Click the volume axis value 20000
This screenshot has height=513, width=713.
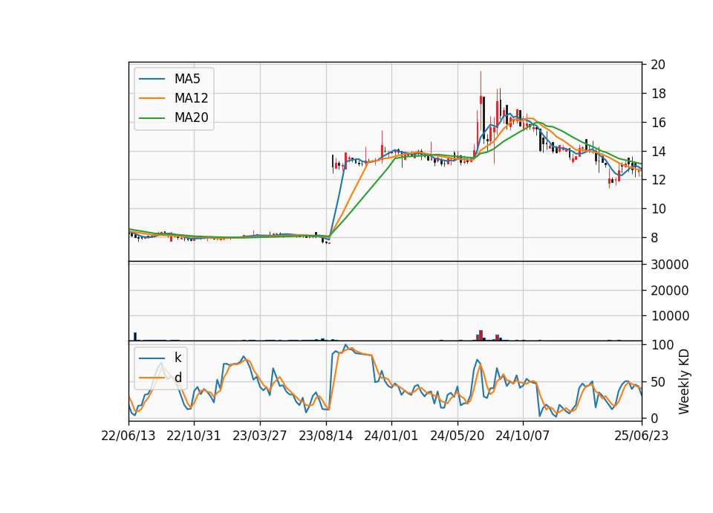pyautogui.click(x=669, y=291)
